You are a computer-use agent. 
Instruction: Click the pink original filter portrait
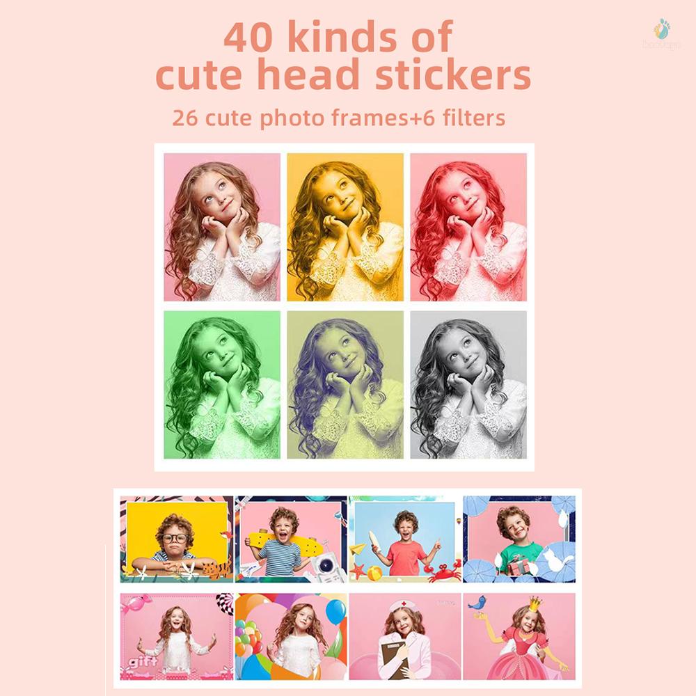(x=222, y=228)
